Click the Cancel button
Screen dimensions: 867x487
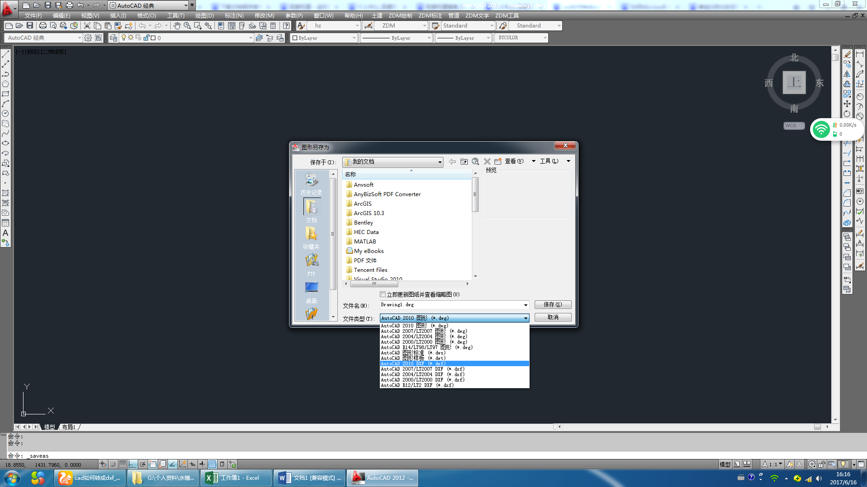coord(553,317)
